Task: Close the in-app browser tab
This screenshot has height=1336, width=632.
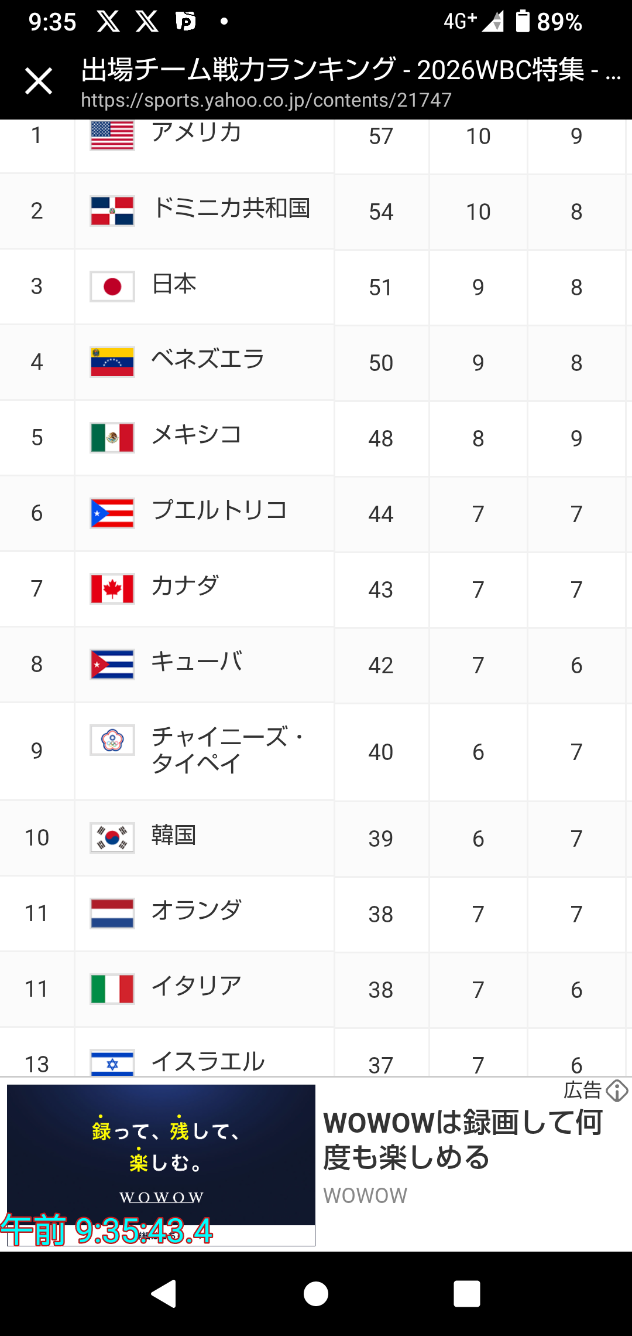Action: [39, 81]
